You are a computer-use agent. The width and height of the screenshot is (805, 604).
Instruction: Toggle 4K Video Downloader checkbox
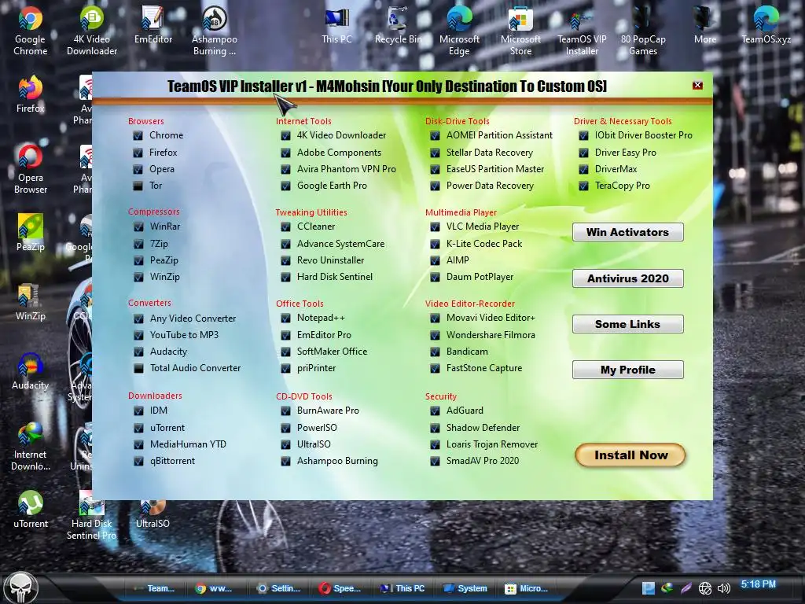click(285, 135)
